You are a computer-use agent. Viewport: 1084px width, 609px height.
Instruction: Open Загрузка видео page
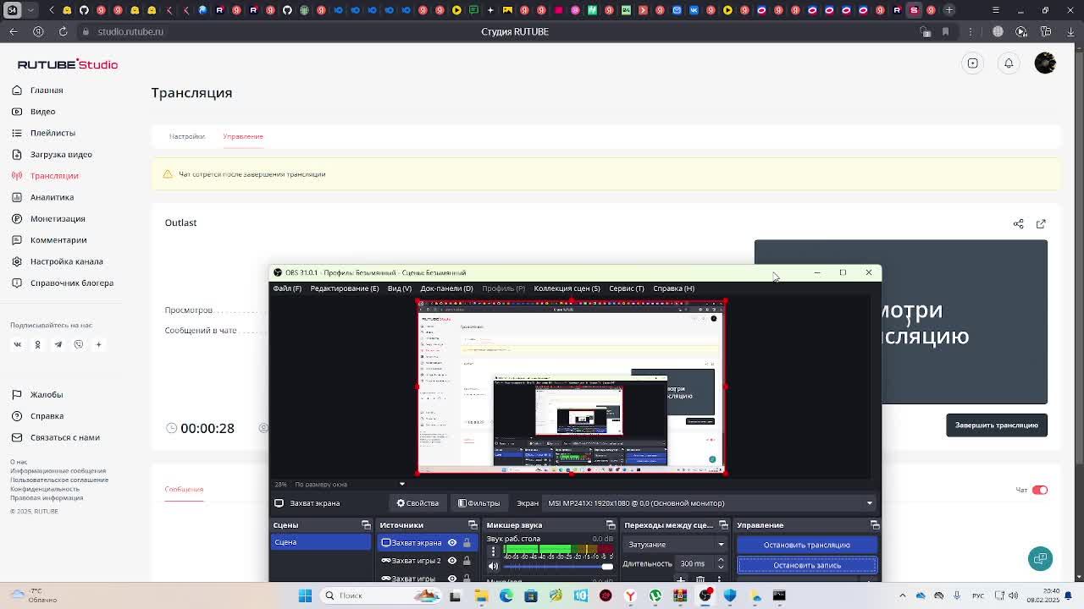[52, 155]
